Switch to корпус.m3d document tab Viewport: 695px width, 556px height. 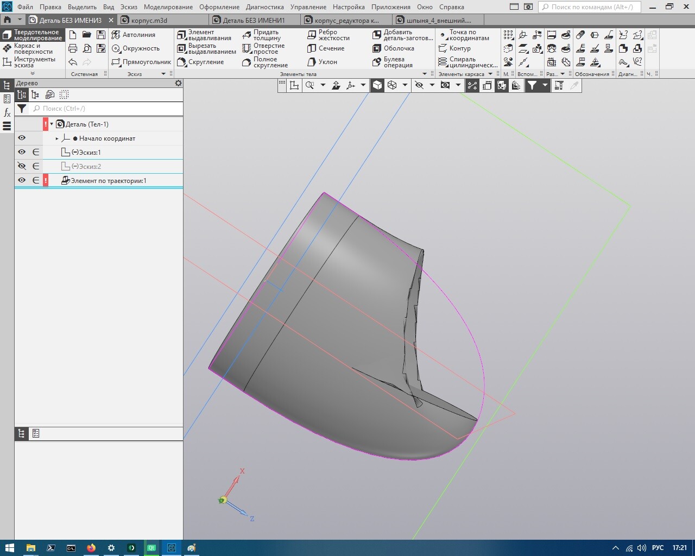tap(163, 20)
